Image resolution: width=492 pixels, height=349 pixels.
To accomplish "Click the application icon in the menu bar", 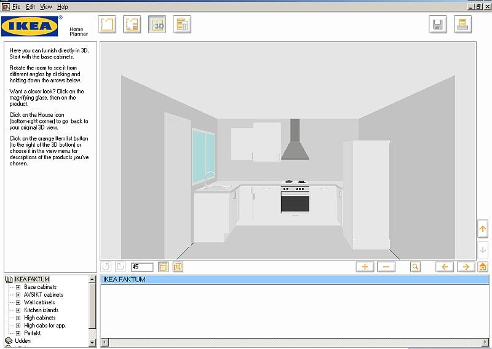I will [x=6, y=7].
